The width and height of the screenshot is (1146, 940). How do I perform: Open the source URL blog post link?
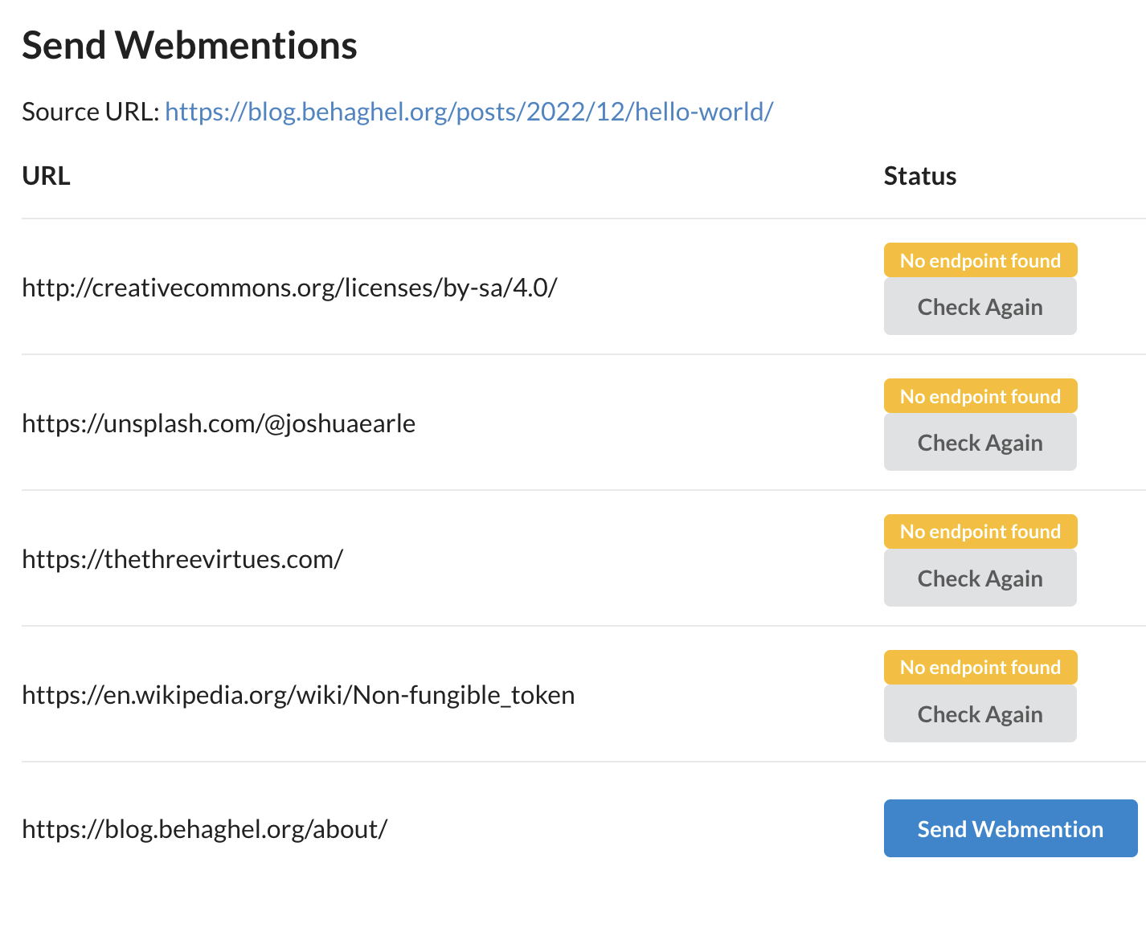coord(469,112)
